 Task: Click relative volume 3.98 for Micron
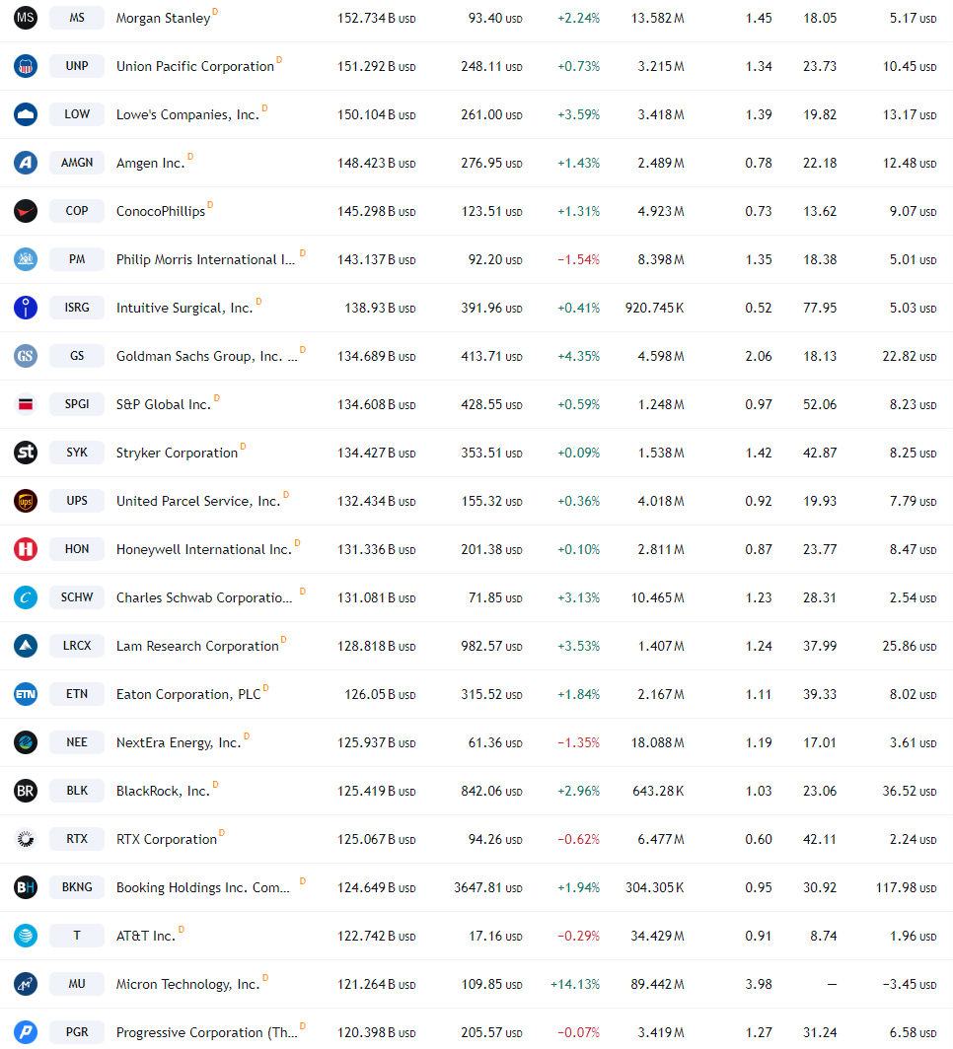(x=759, y=984)
